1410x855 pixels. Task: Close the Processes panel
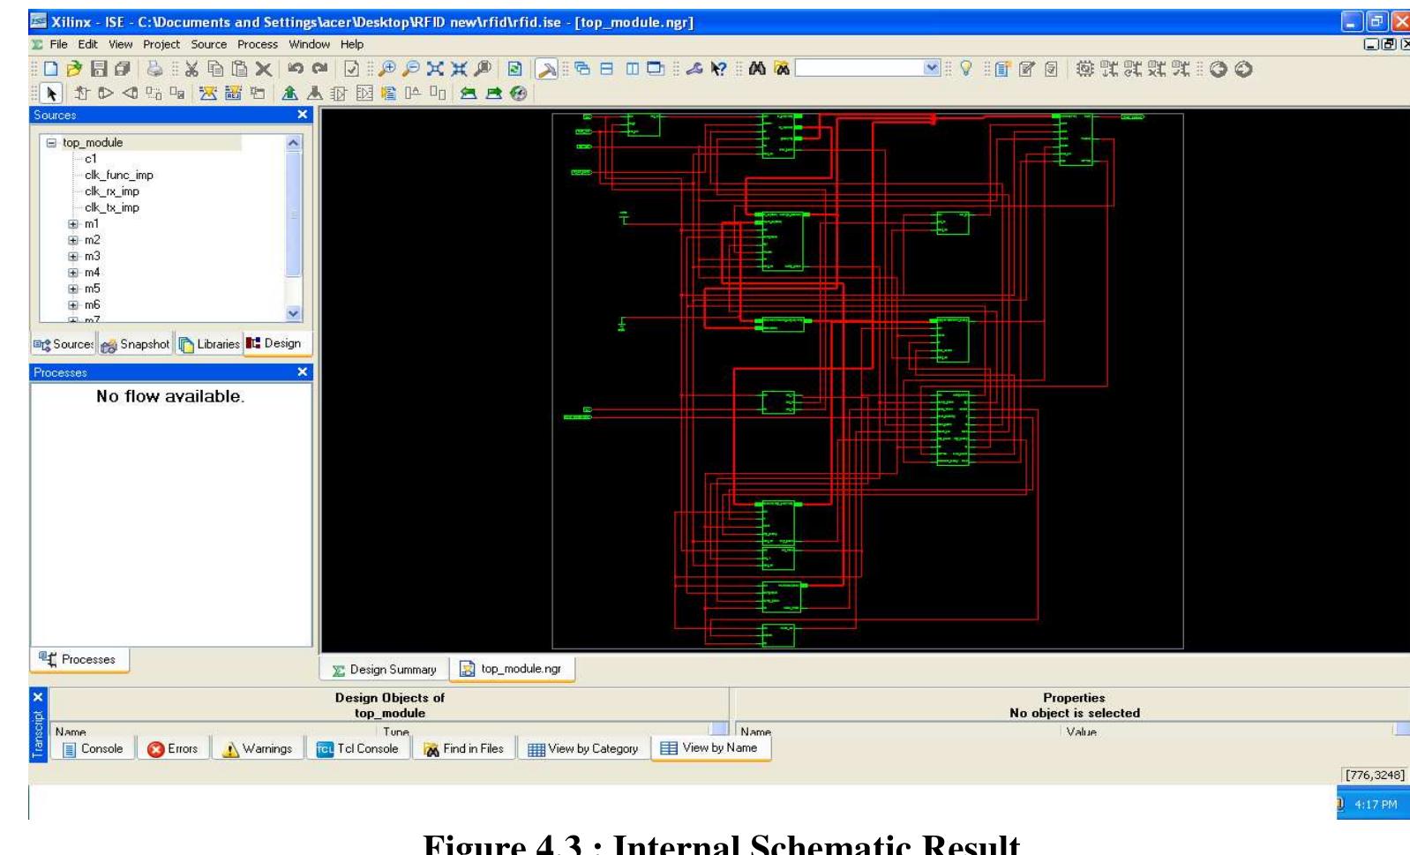(x=303, y=372)
